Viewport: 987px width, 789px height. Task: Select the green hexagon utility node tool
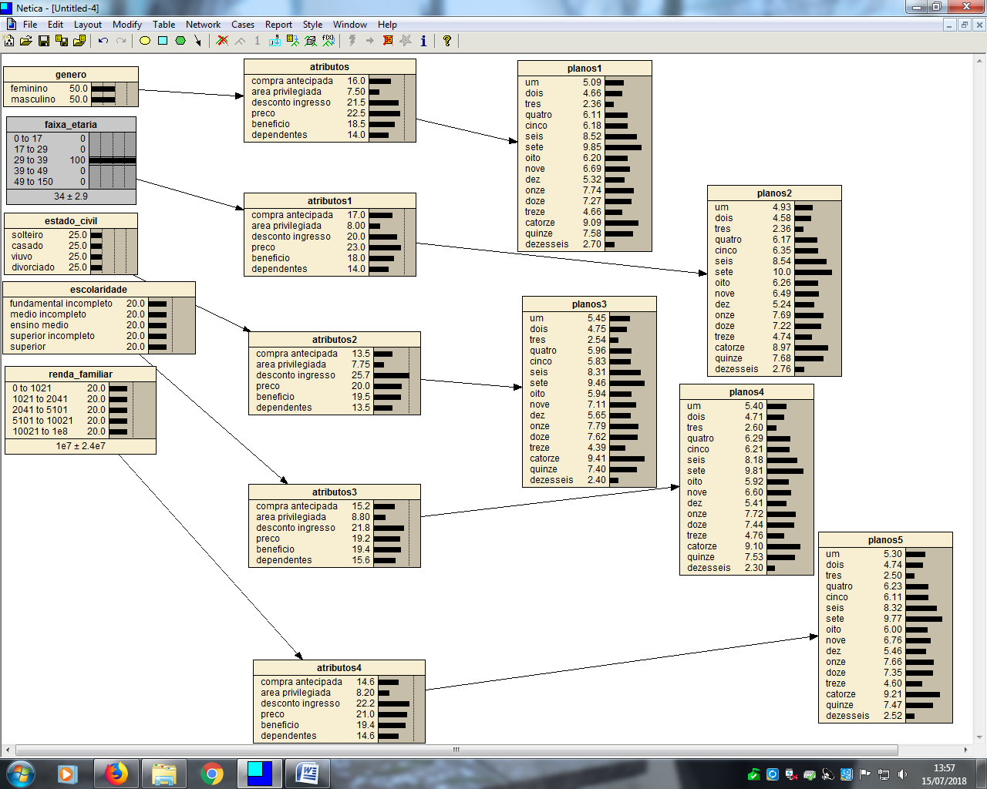pos(180,41)
